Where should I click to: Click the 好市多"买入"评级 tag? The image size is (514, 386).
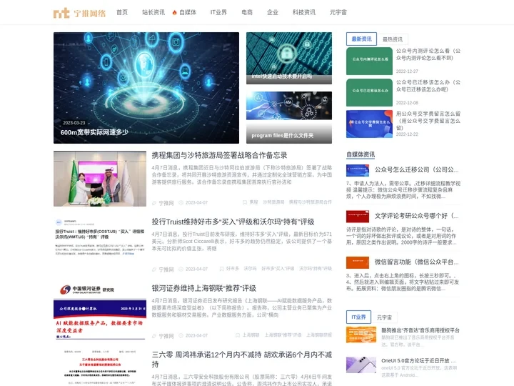[x=278, y=269]
